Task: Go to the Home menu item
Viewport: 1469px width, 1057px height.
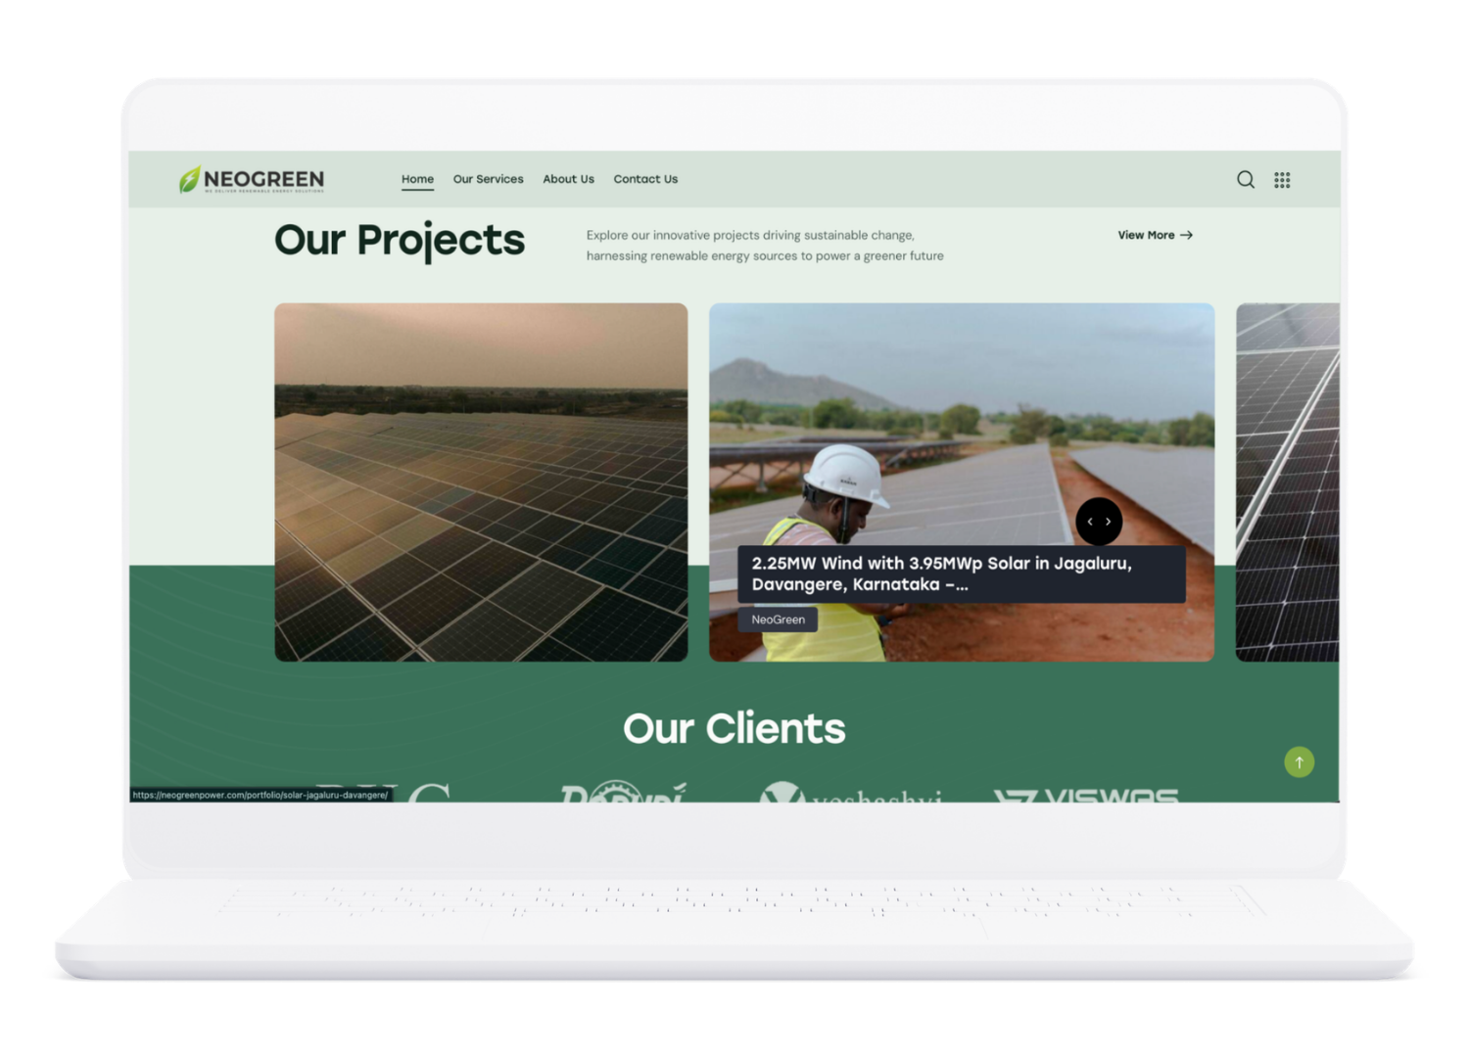Action: (x=417, y=179)
